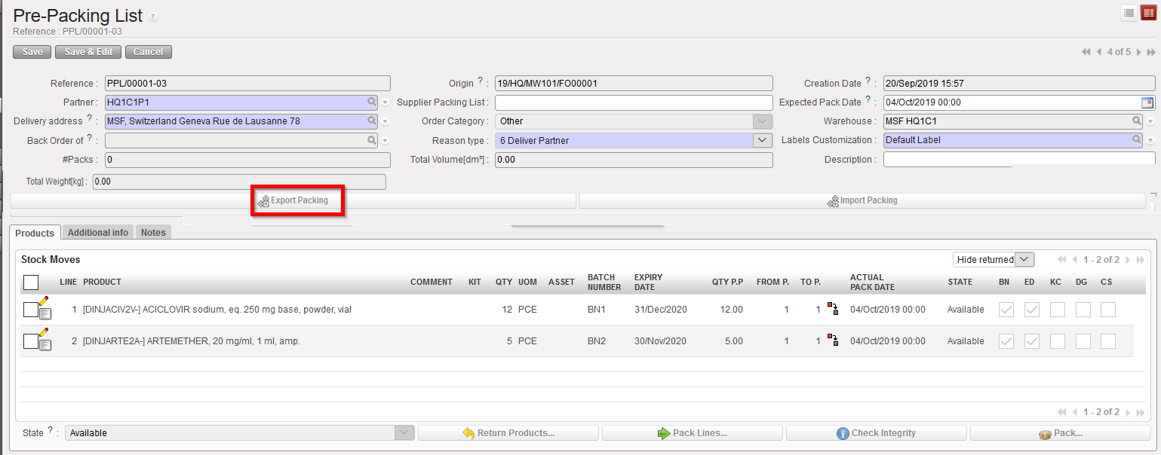1161x455 pixels.
Task: Switch to form view icon
Action: coord(1147,13)
